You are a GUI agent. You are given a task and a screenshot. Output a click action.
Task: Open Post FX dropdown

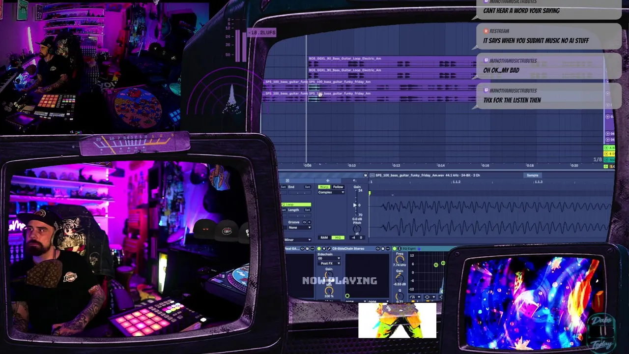click(329, 264)
